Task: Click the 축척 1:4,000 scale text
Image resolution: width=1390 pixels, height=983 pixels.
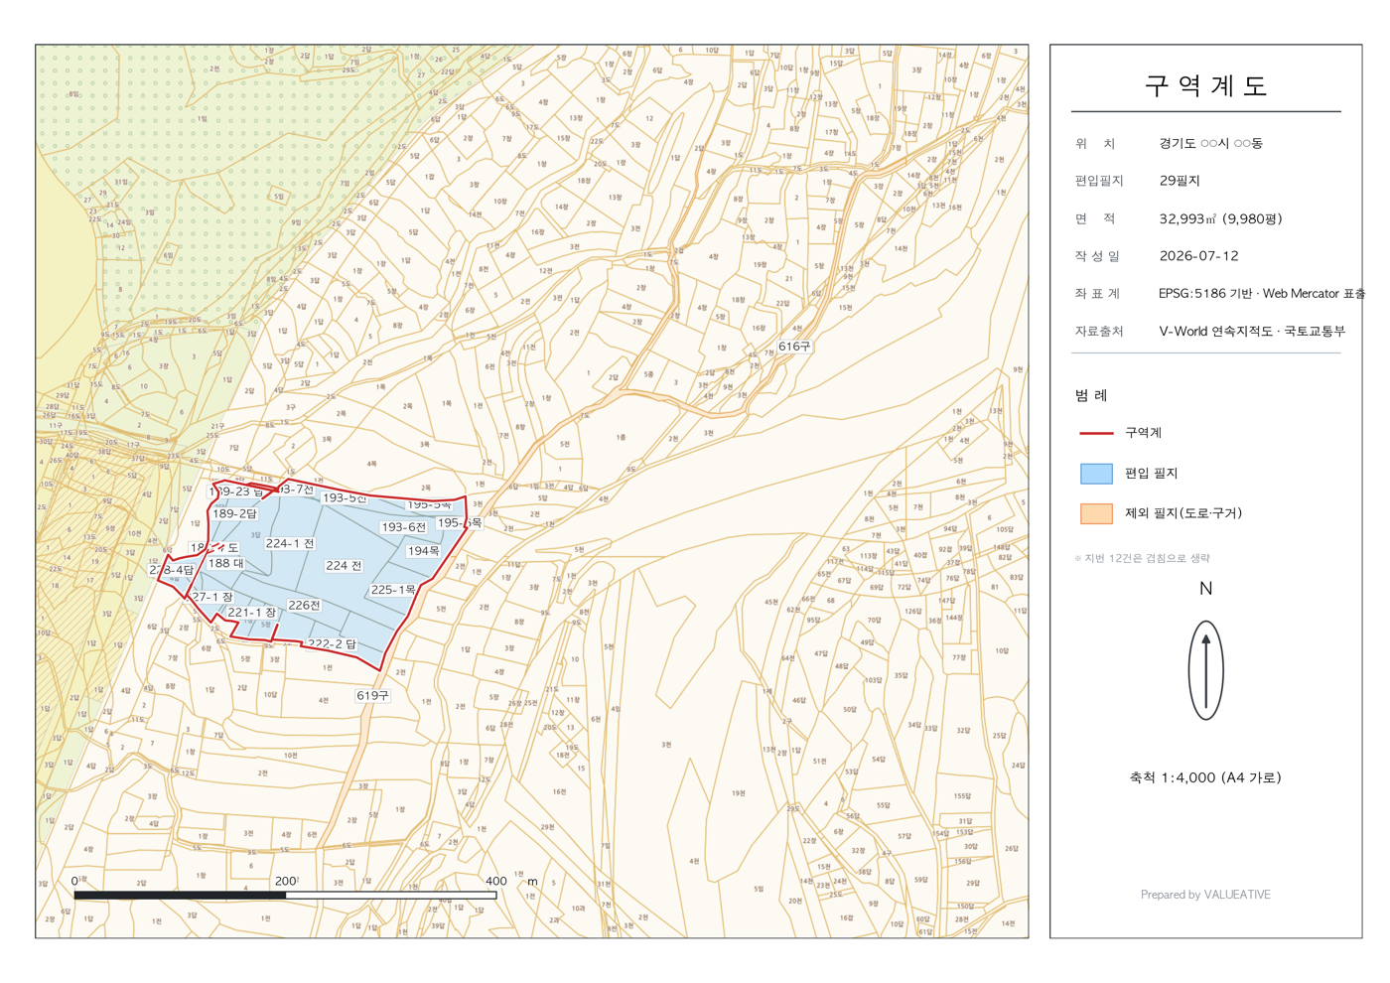Action: coord(1205,777)
